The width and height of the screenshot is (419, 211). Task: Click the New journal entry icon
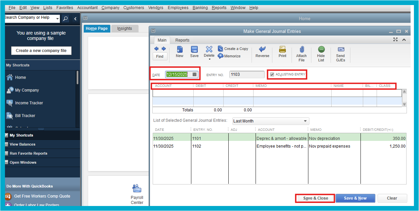click(x=180, y=50)
